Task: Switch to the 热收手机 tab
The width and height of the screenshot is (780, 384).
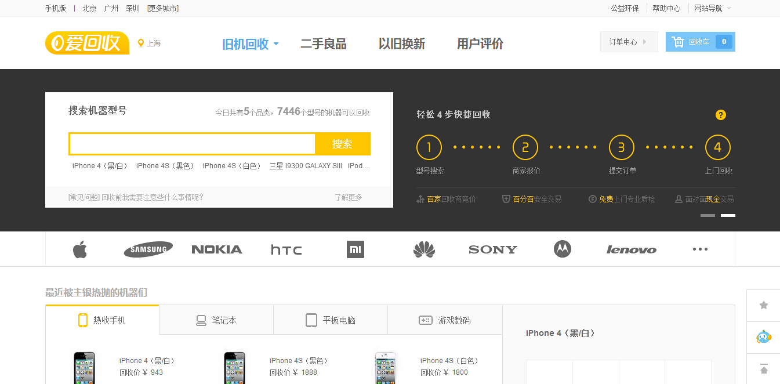Action: click(102, 320)
